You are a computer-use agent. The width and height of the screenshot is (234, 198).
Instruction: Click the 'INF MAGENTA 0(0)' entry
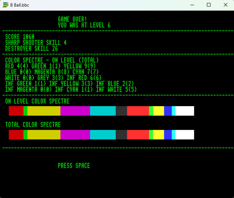(x=28, y=90)
